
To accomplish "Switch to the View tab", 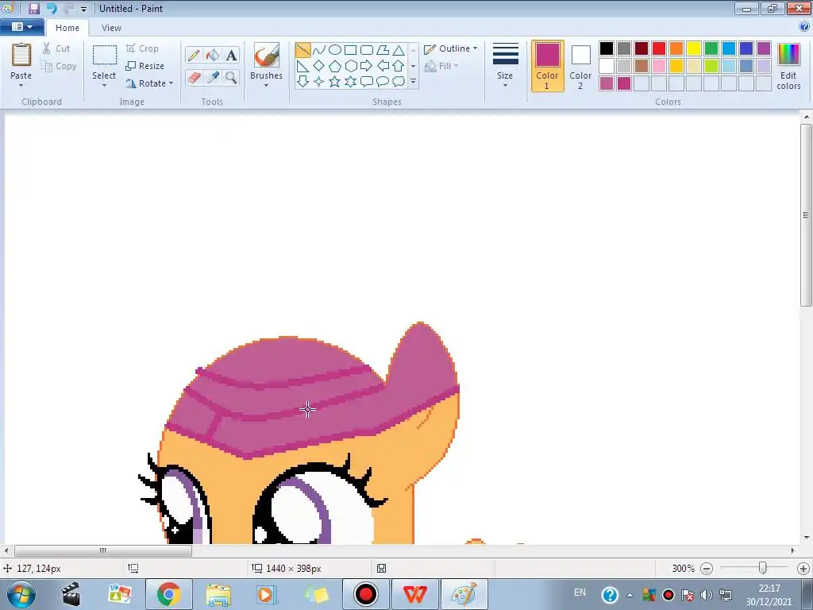I will click(x=111, y=28).
